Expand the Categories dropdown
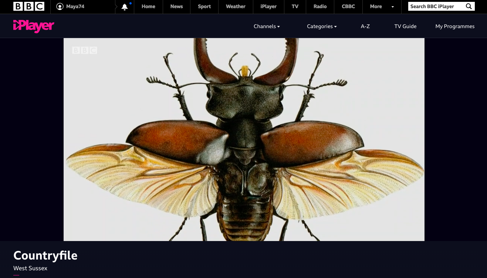 [322, 26]
